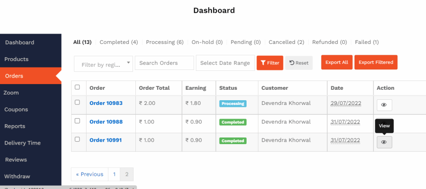Open Delivery Time in the sidebar
The width and height of the screenshot is (426, 189).
[31, 143]
